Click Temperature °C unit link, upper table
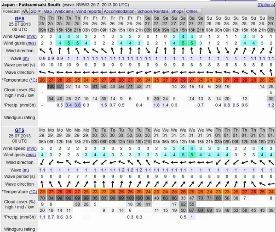The height and width of the screenshot is (232, 276). pyautogui.click(x=33, y=80)
